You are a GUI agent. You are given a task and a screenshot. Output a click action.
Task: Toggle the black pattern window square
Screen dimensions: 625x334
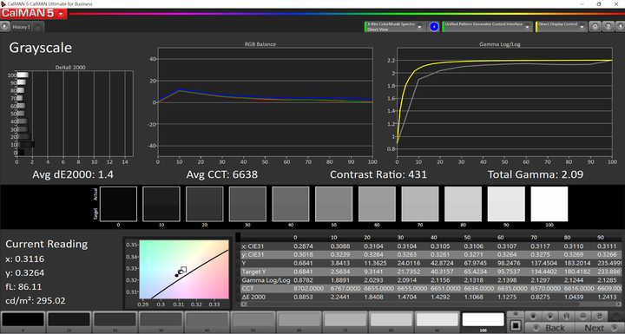click(515, 325)
